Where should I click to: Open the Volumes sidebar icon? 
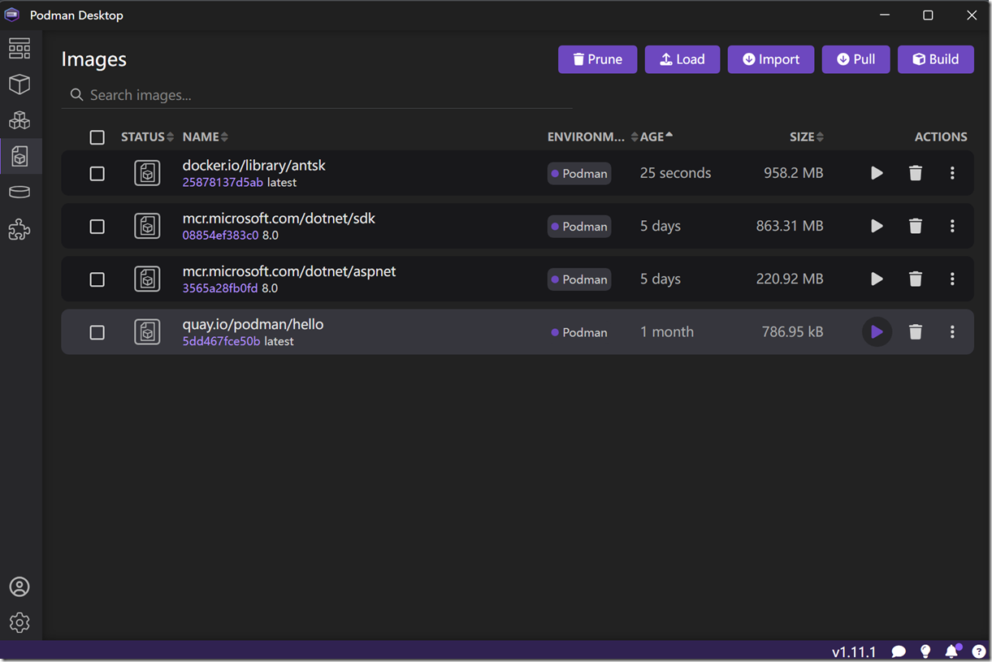pos(19,193)
